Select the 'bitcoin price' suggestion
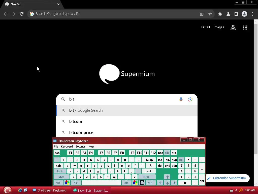This screenshot has width=258, height=194. (127, 132)
